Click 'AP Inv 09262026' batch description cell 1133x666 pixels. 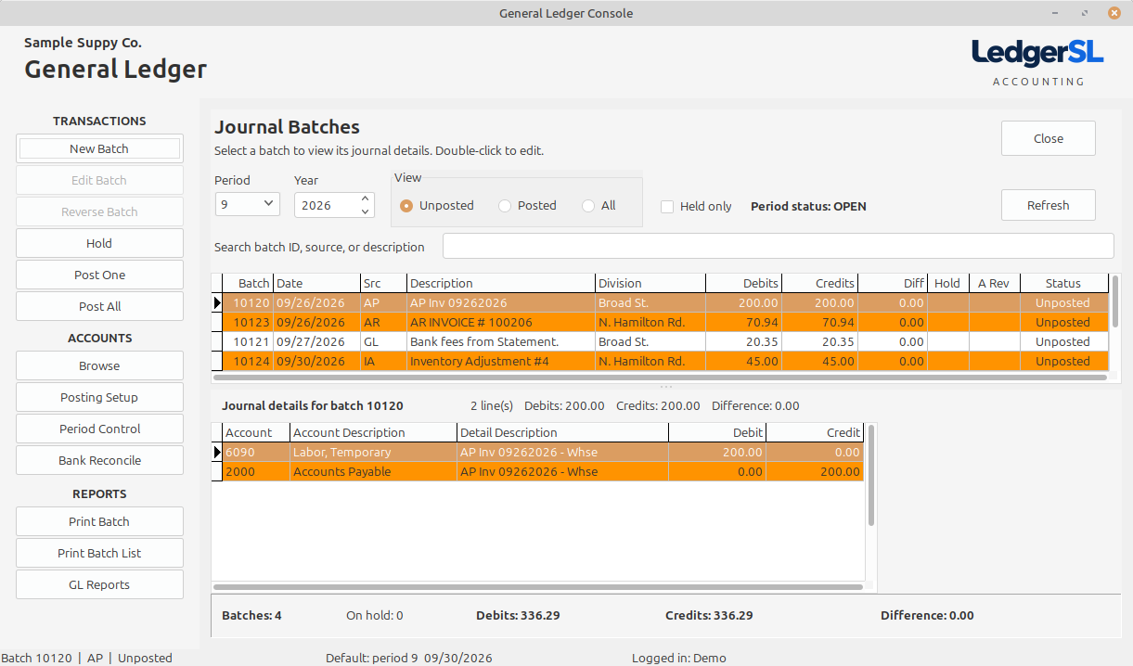pyautogui.click(x=501, y=302)
